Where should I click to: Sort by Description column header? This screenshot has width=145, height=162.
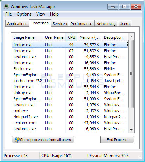115,37
